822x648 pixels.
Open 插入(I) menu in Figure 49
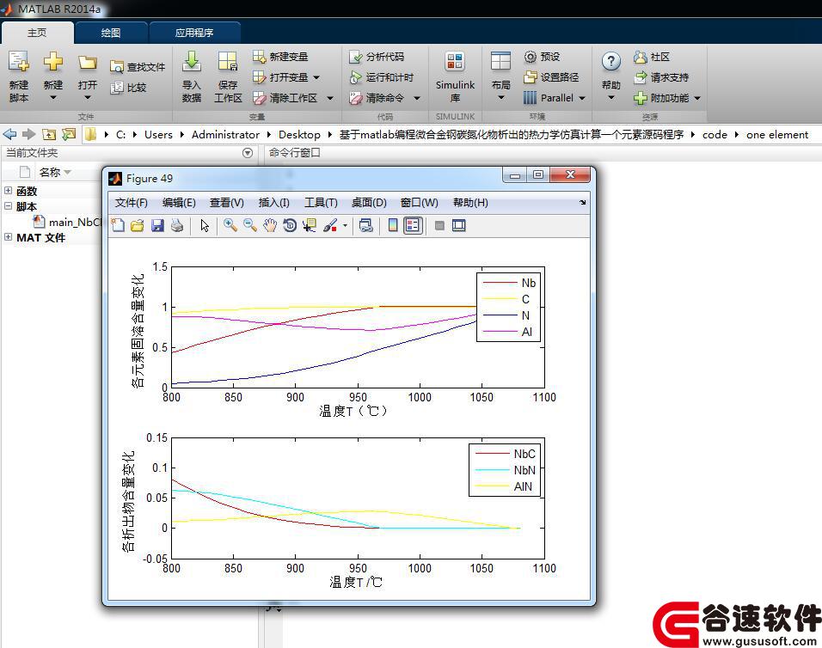tap(273, 203)
